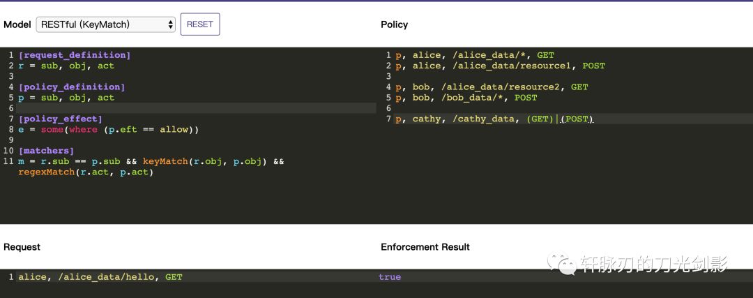
Task: Click the 'p = sub, obj, act' model line
Action: [x=66, y=98]
